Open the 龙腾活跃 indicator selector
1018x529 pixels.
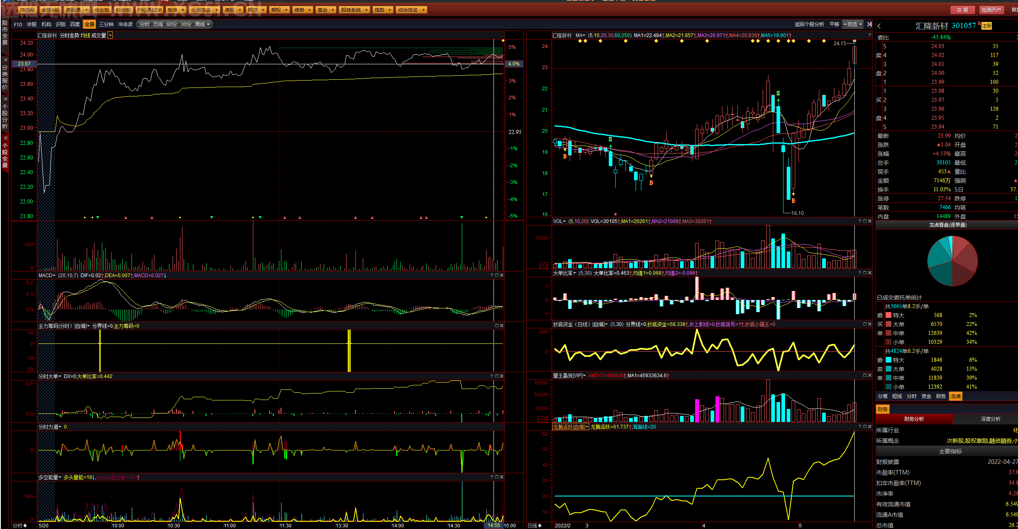tap(570, 427)
